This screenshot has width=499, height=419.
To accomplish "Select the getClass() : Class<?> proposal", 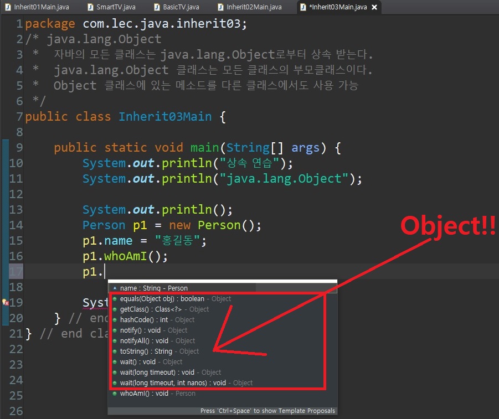I will (x=223, y=309).
